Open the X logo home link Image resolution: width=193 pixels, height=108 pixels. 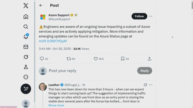pyautogui.click(x=26, y=6)
